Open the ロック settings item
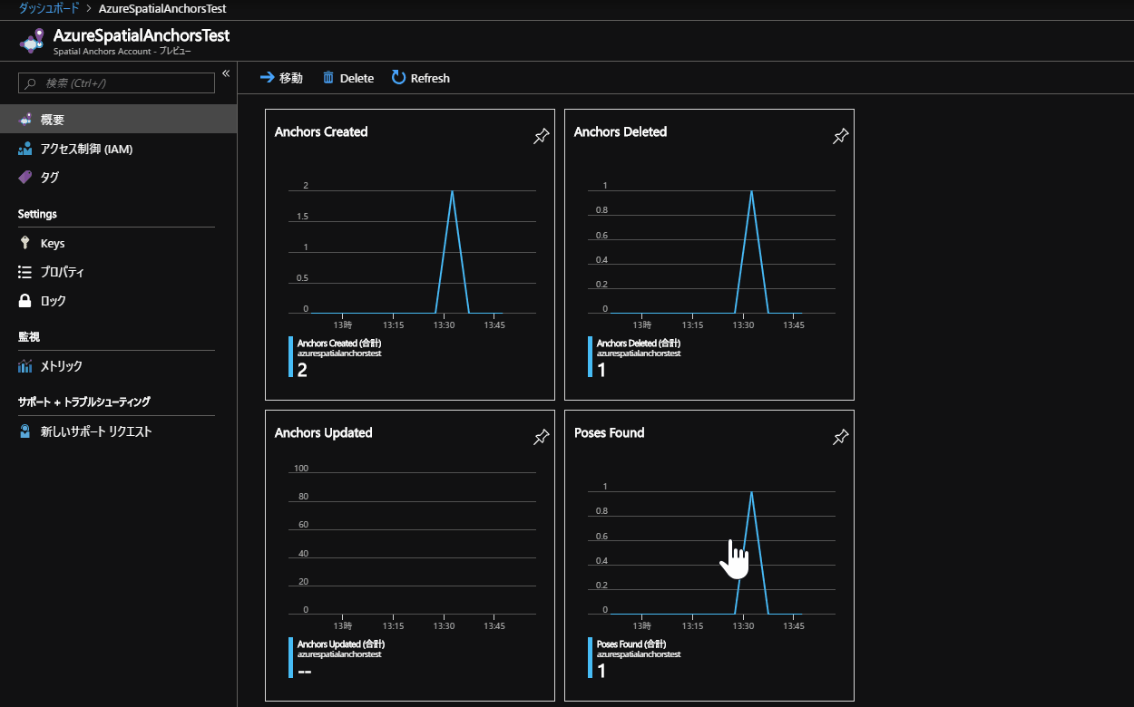1134x707 pixels. point(53,301)
